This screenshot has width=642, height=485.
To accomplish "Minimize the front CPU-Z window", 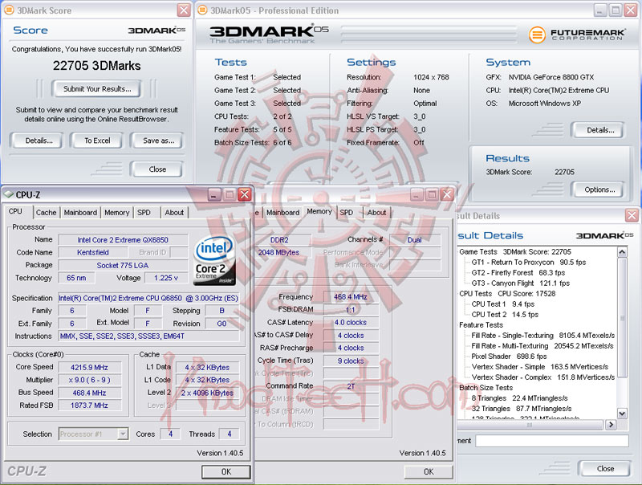I will coord(214,194).
